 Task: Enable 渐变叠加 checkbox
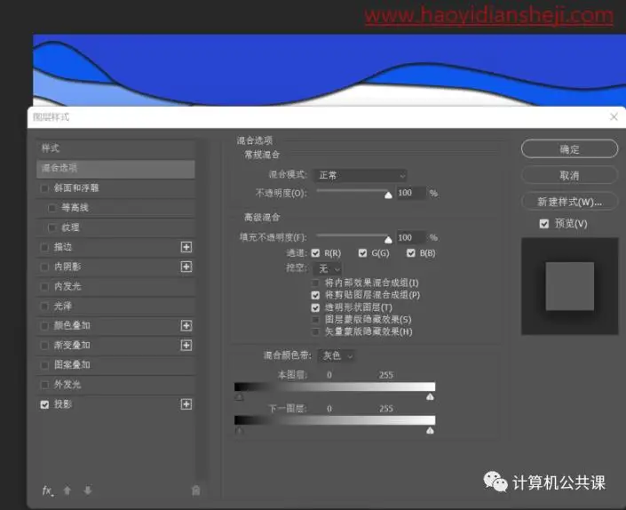point(44,346)
